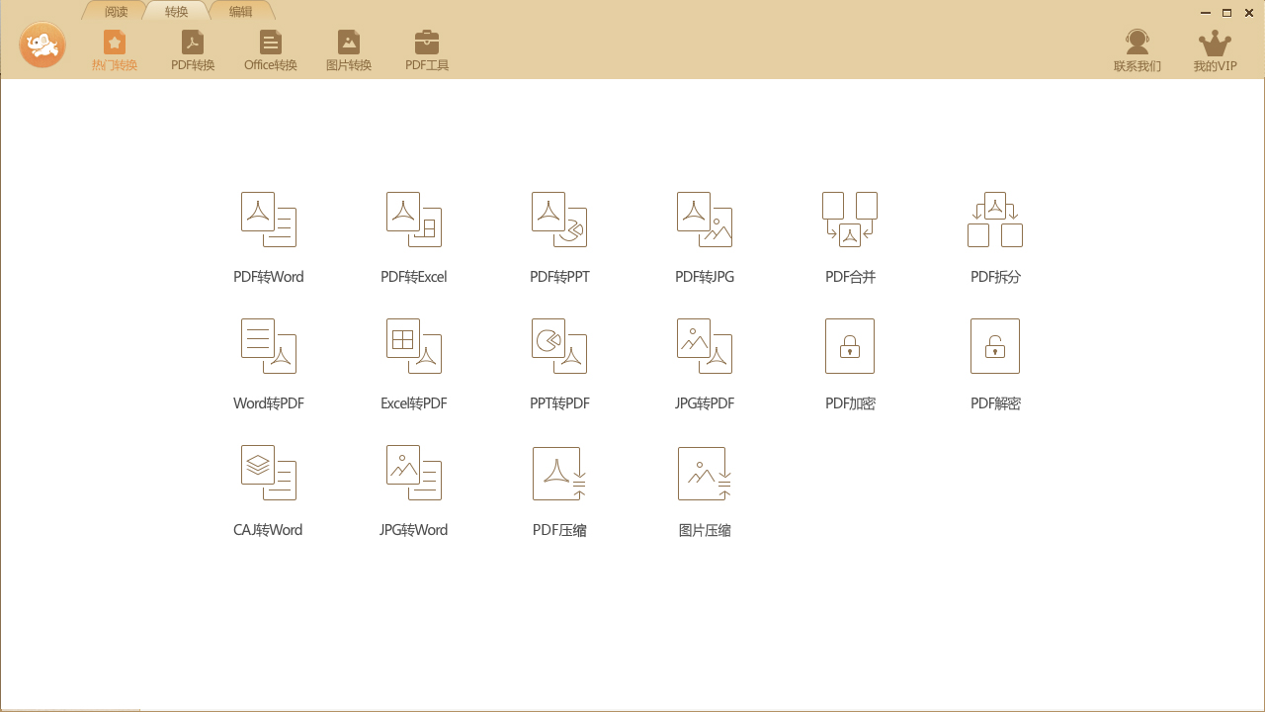Open the PDF转Word conversion tool
The width and height of the screenshot is (1265, 712).
[x=268, y=221]
